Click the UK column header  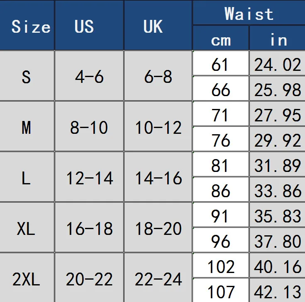pyautogui.click(x=158, y=26)
